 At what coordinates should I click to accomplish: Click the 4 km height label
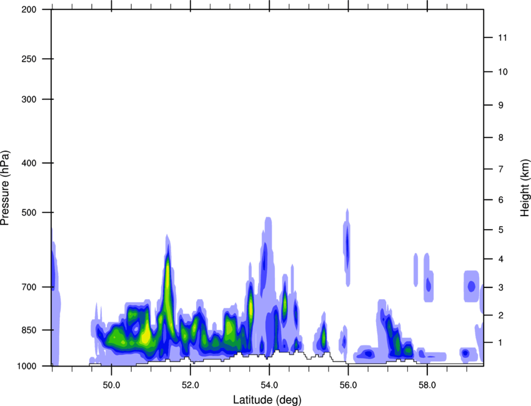[x=500, y=259]
